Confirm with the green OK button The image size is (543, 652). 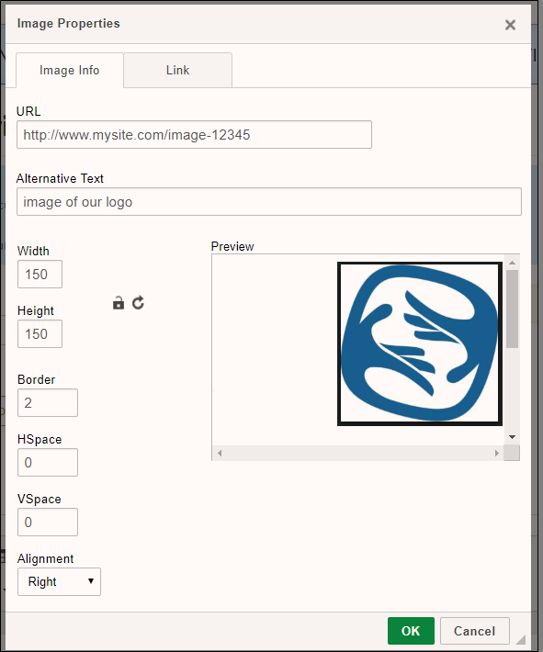click(x=411, y=631)
